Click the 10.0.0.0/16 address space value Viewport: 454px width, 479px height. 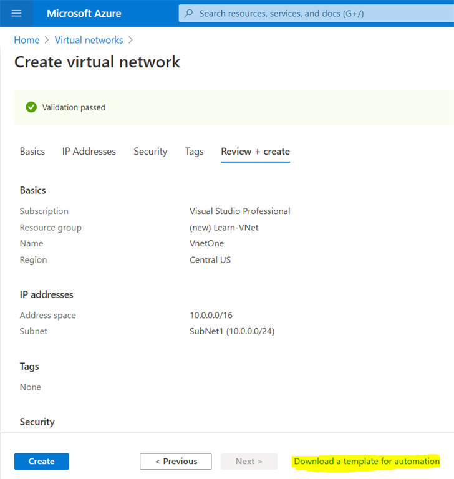(211, 315)
